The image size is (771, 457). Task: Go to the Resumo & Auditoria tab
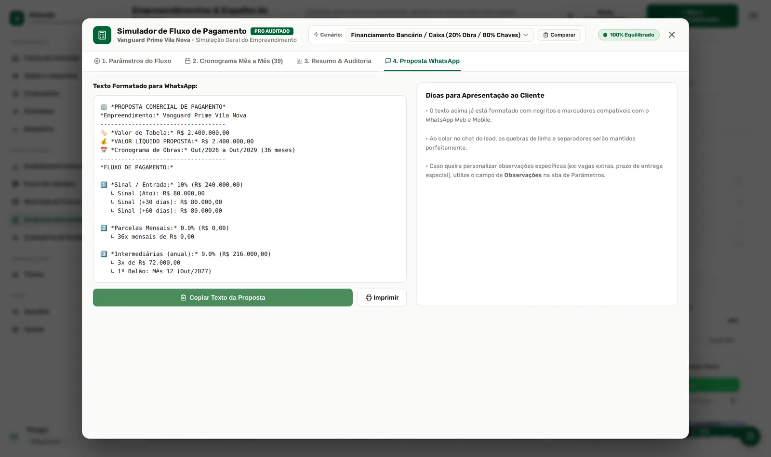[x=334, y=61]
